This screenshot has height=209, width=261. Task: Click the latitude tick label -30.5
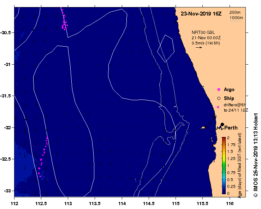click(x=6, y=32)
